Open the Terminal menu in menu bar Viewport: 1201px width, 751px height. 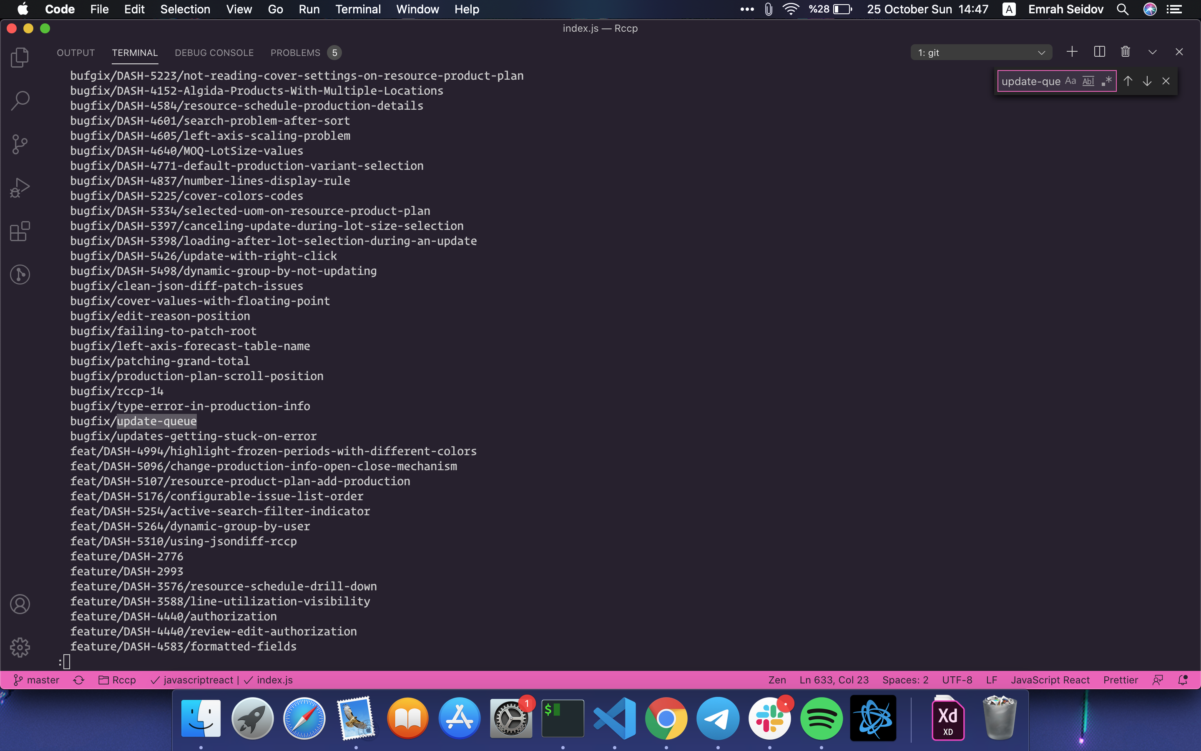point(358,9)
